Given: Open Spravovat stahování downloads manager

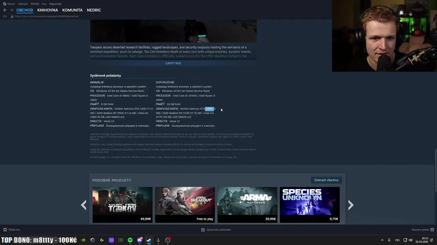Looking at the screenshot, I should (218, 230).
